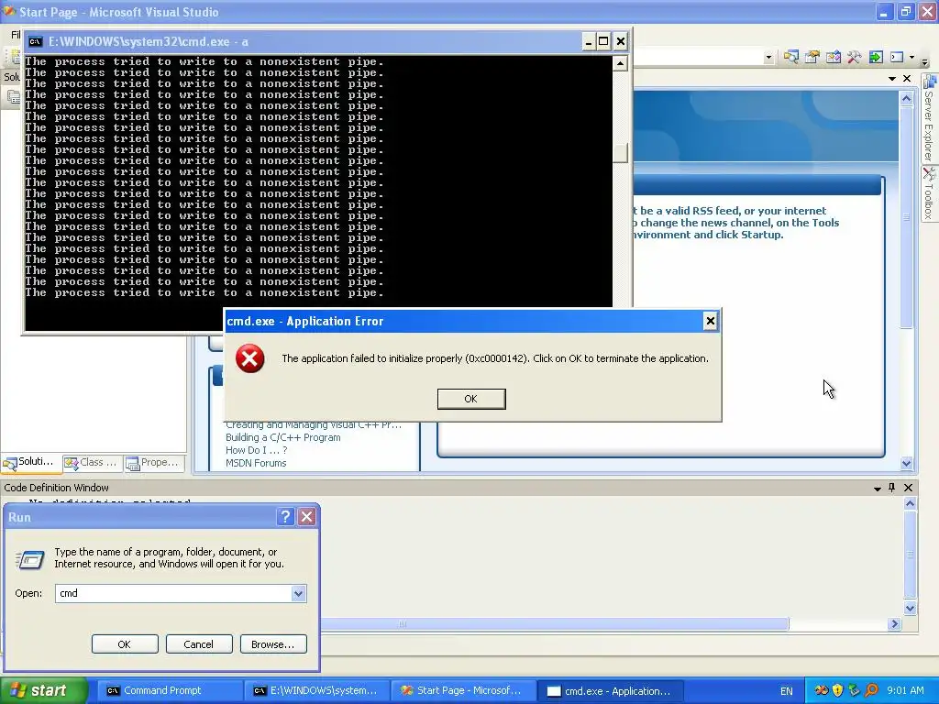Viewport: 939px width, 704px height.
Task: Click Start Page scroll down arrow
Action: tap(906, 463)
